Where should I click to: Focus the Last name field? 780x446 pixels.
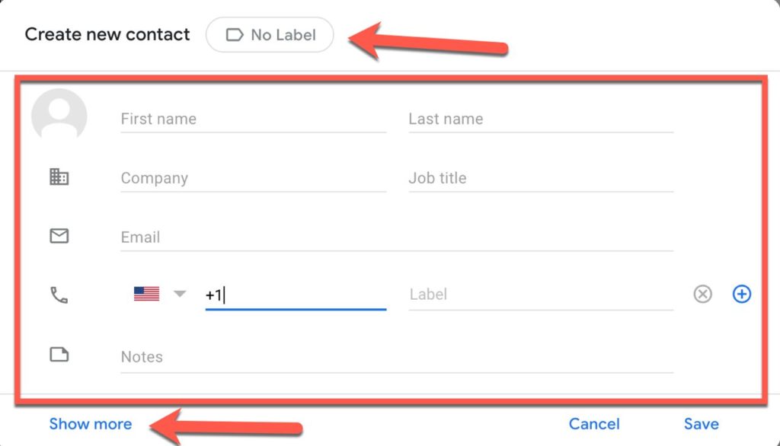click(540, 119)
